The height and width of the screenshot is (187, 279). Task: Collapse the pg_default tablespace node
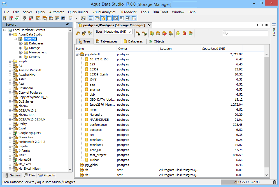point(77,54)
